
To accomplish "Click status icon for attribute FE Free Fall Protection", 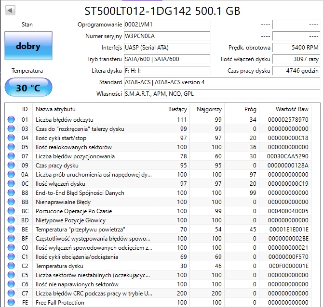I will 11,302.
